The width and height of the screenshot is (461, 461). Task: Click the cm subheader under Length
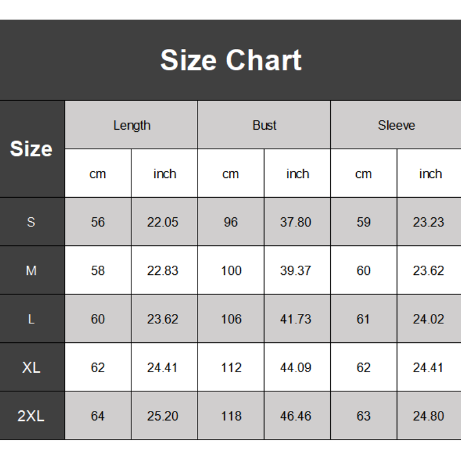click(98, 174)
